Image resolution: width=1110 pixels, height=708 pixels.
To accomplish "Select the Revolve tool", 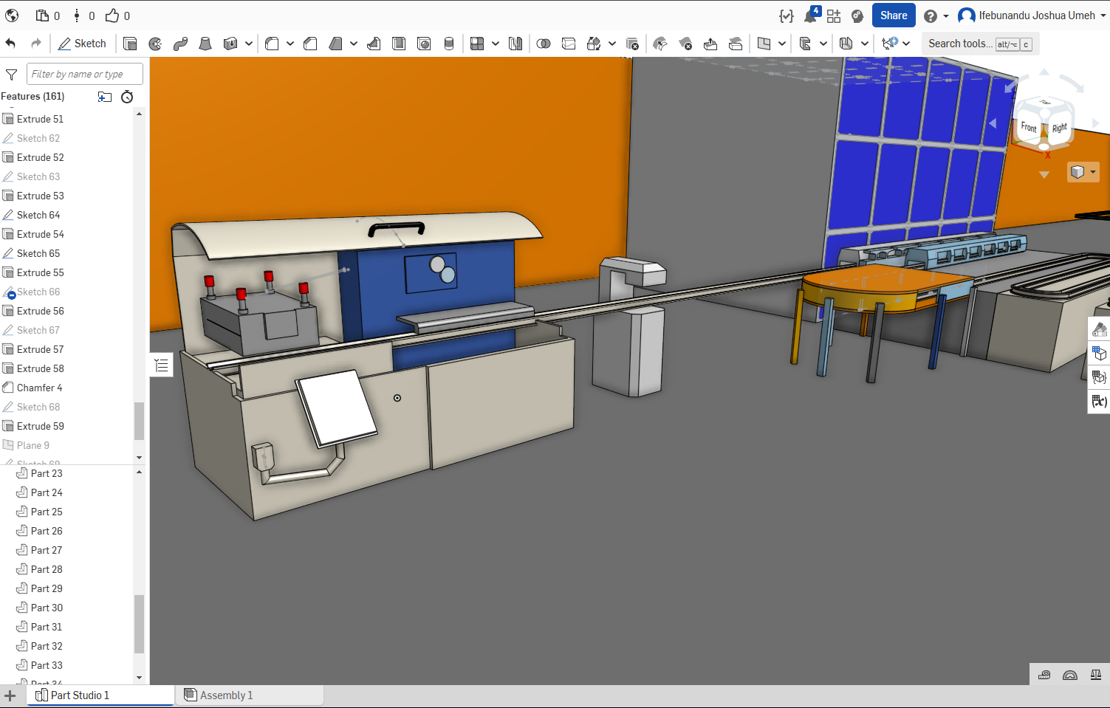I will point(155,44).
